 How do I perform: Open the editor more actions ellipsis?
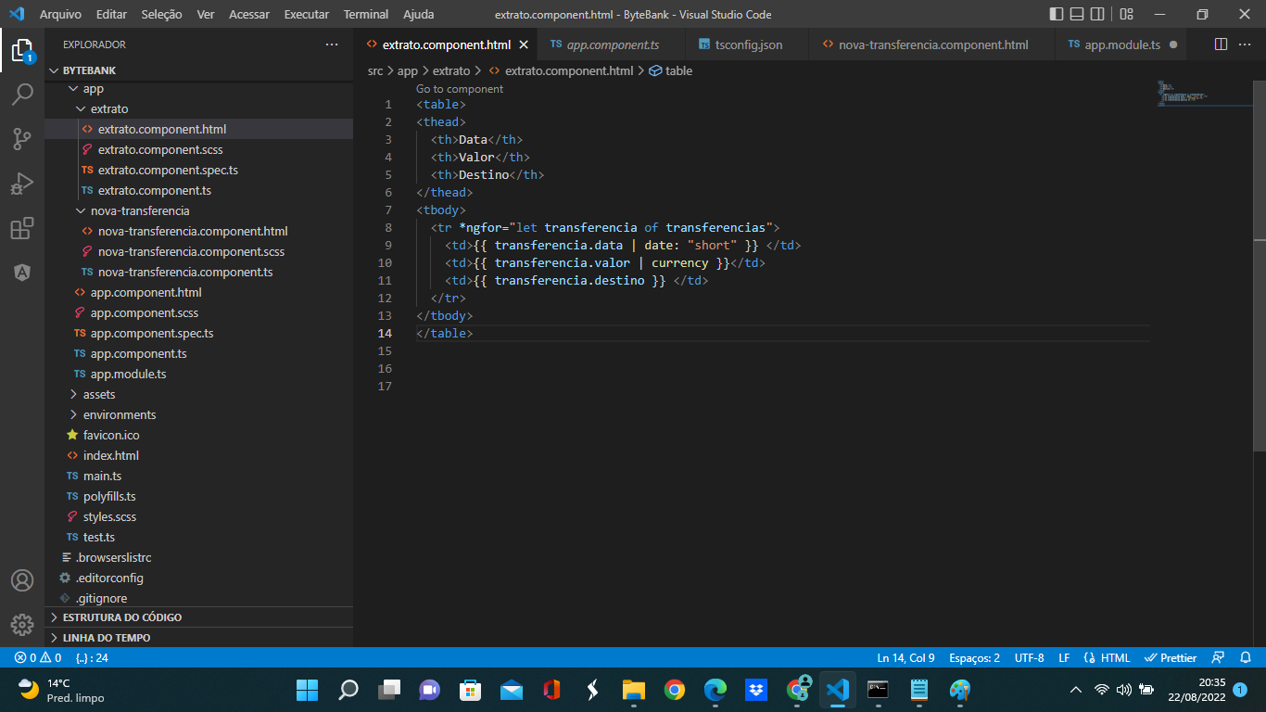point(1247,44)
